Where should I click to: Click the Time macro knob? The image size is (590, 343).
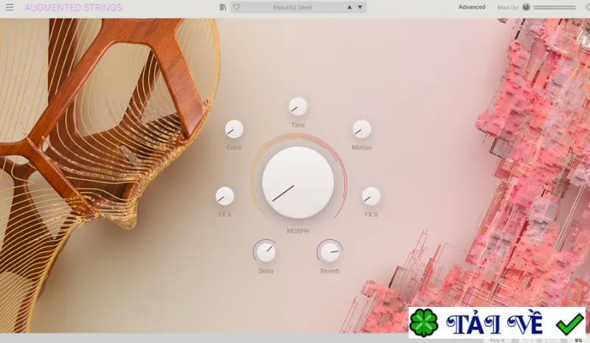click(x=298, y=107)
